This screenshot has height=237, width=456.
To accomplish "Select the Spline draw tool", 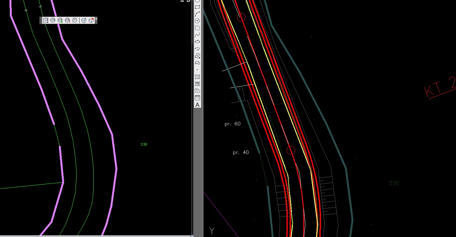I will point(197,35).
